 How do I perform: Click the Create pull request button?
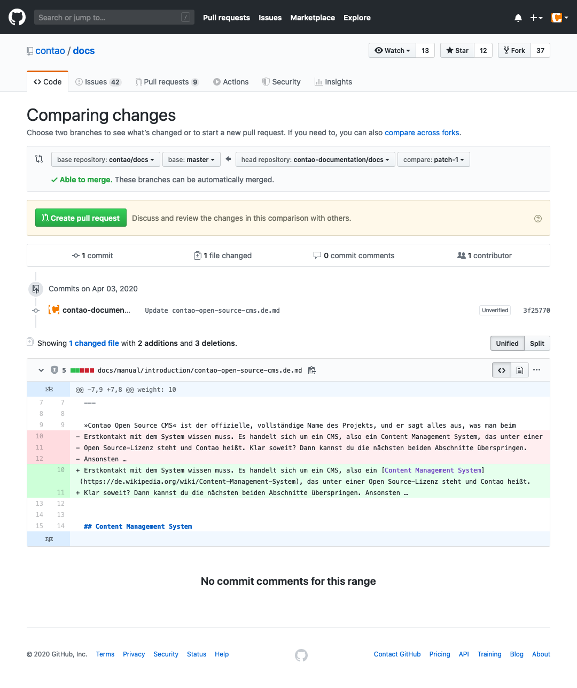[81, 218]
